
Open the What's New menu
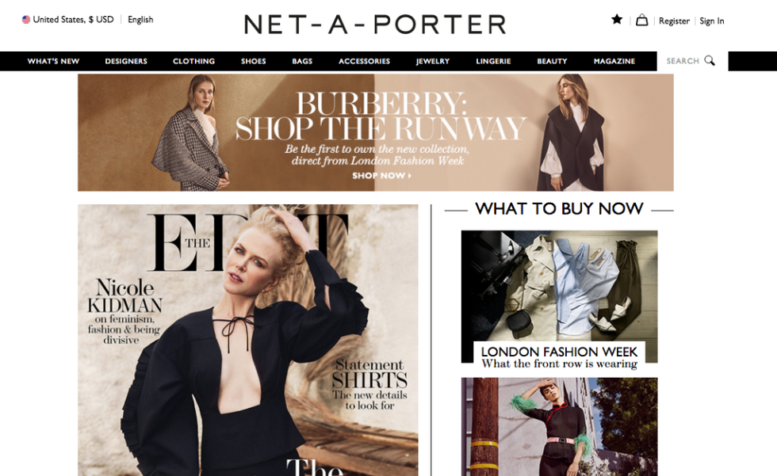coord(53,61)
